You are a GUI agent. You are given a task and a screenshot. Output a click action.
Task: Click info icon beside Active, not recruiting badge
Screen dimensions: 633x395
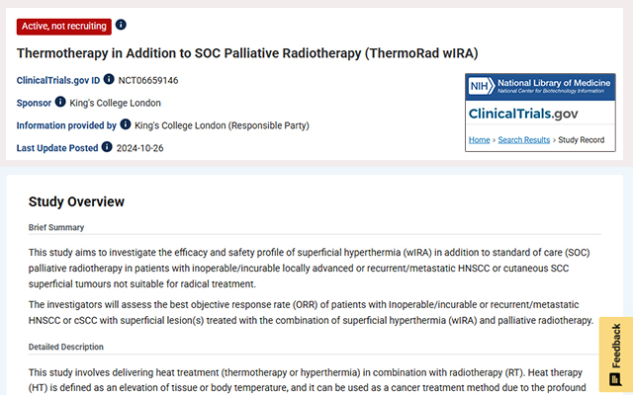point(121,25)
